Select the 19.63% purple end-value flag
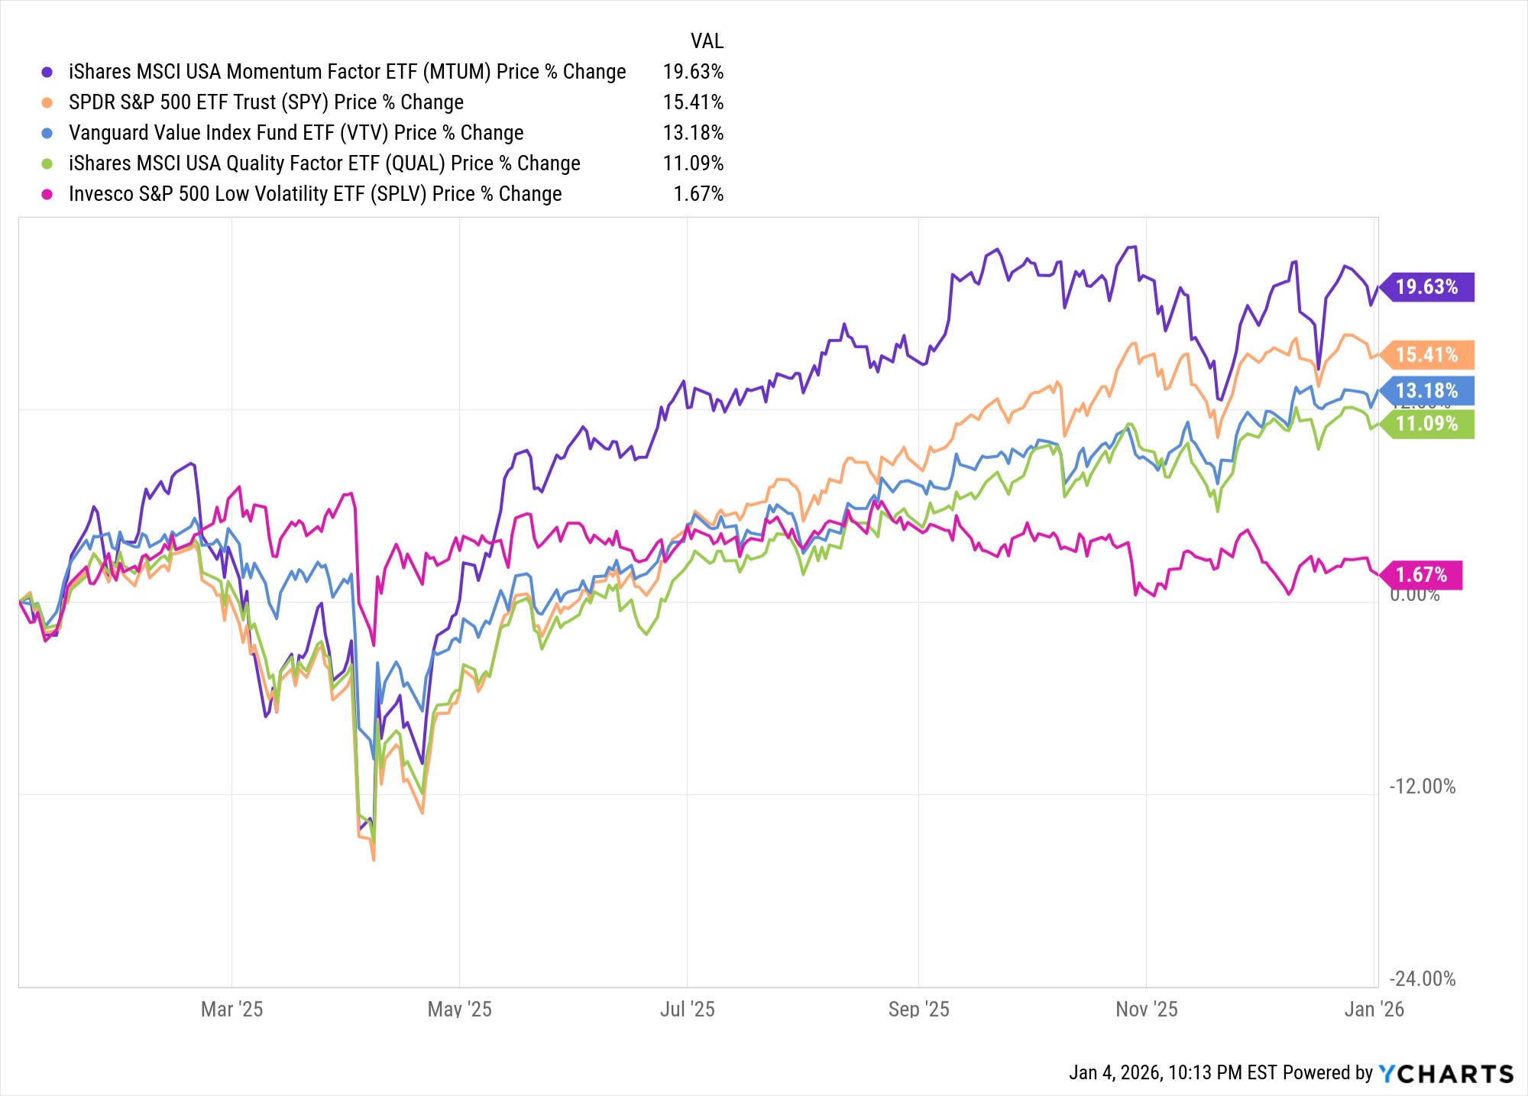 tap(1426, 287)
